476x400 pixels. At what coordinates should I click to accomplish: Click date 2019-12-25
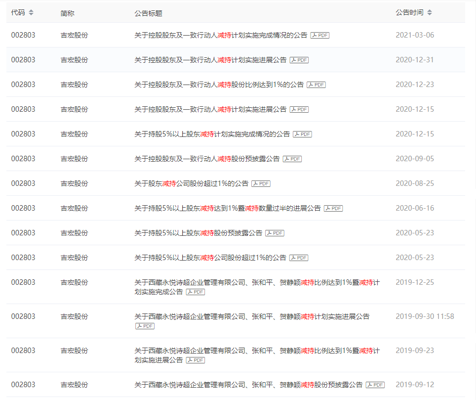[415, 282]
